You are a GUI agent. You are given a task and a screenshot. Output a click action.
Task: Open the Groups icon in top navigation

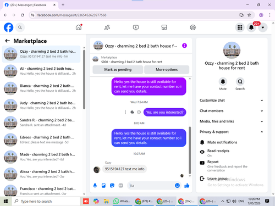[x=193, y=27]
